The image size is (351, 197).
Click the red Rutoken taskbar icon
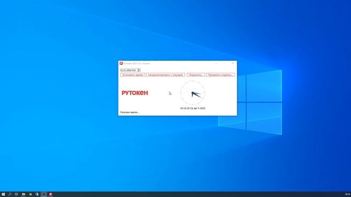50,194
